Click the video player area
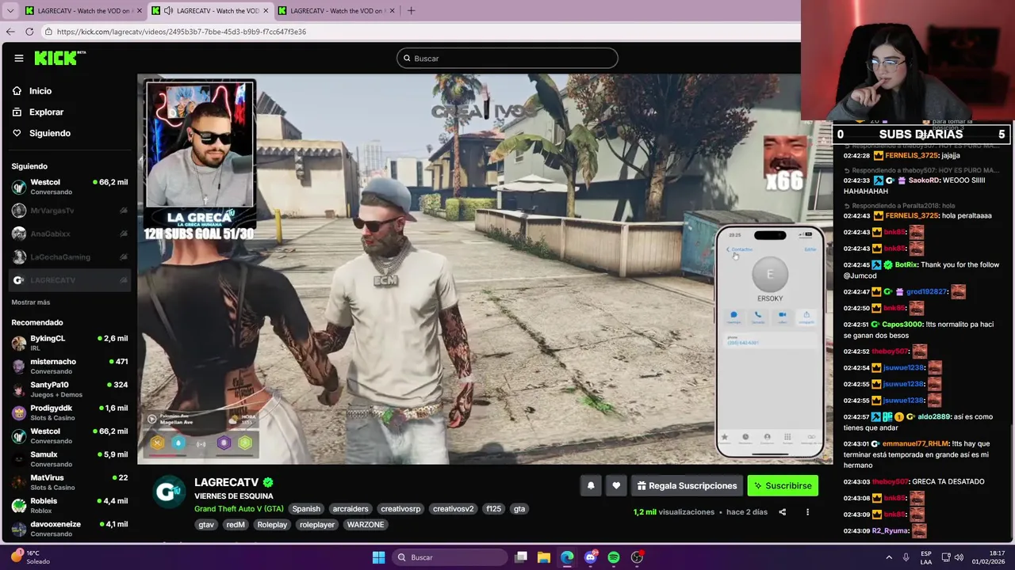This screenshot has width=1015, height=570. coord(484,269)
